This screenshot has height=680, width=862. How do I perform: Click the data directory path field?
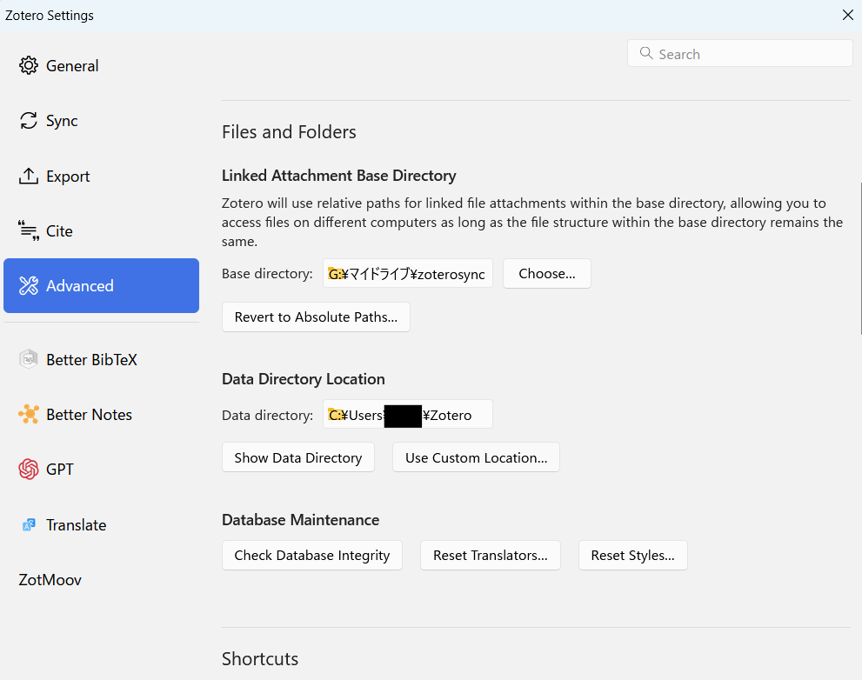(408, 414)
